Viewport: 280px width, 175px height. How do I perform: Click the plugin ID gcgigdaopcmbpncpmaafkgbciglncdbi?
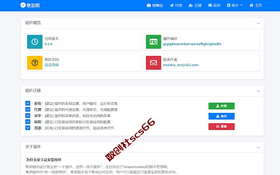coord(192,44)
